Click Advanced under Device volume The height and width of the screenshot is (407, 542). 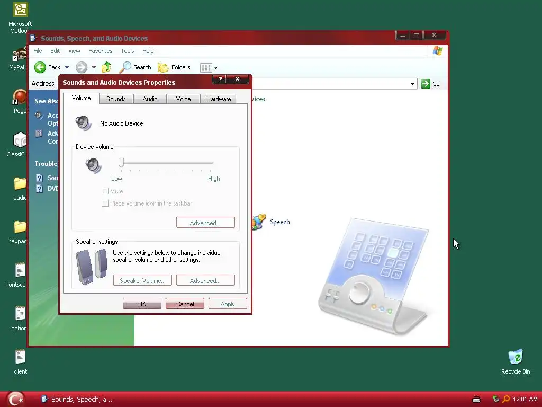(205, 223)
